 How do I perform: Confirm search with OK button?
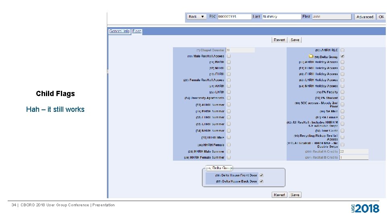[381, 17]
